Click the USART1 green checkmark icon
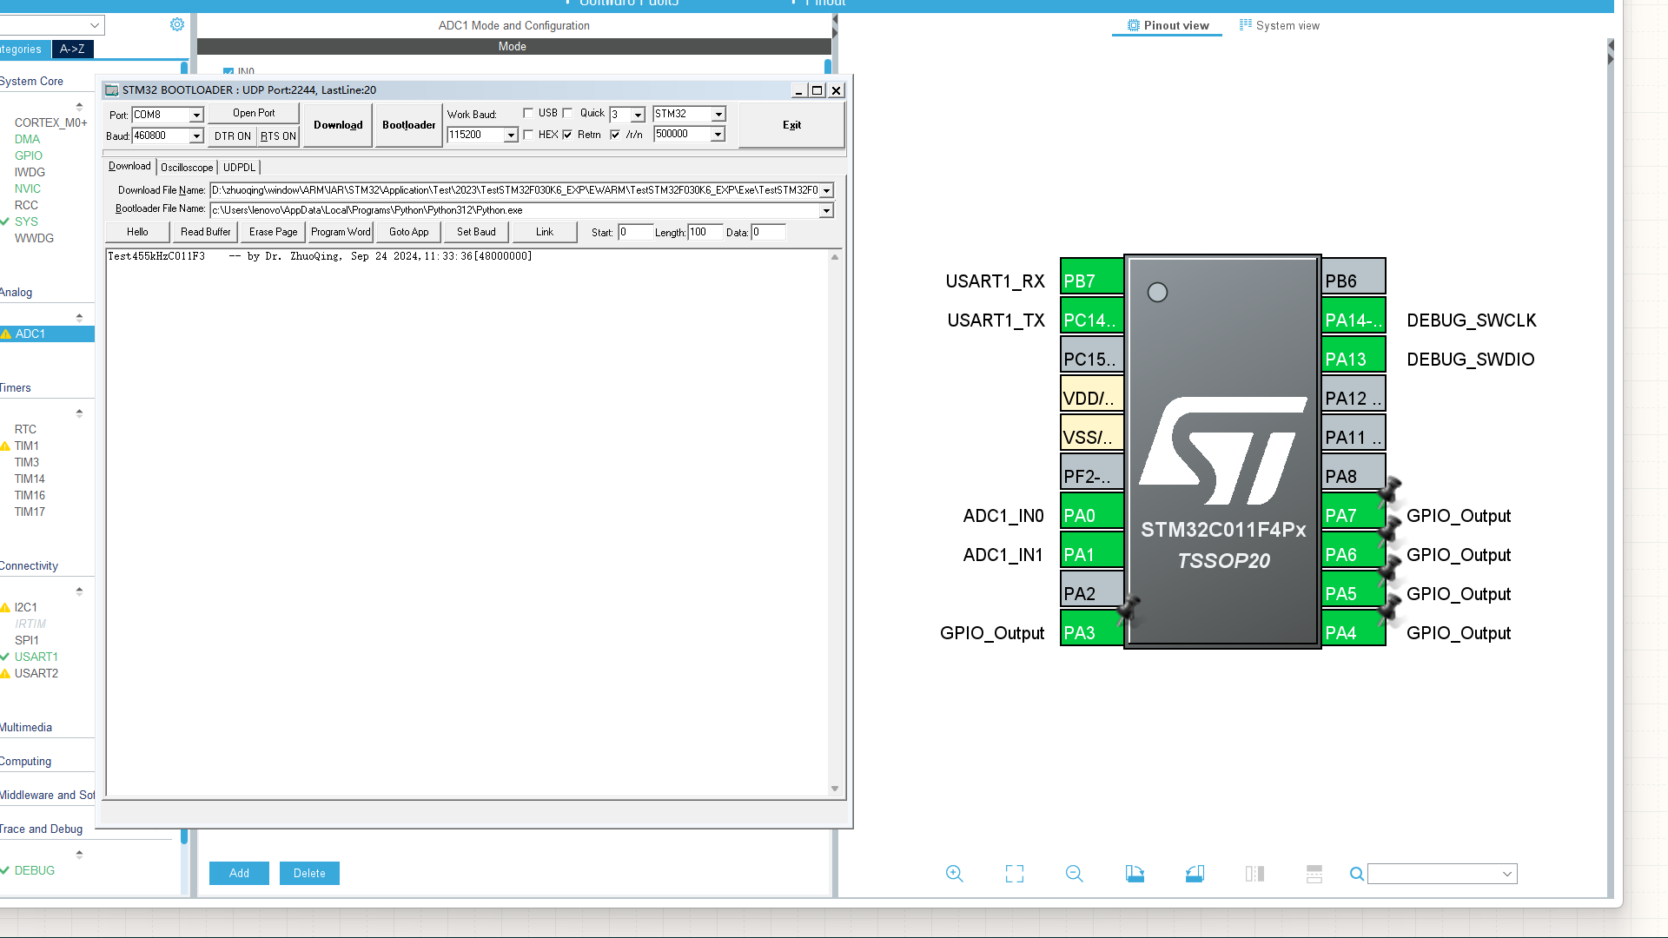Image resolution: width=1668 pixels, height=938 pixels. [x=5, y=657]
